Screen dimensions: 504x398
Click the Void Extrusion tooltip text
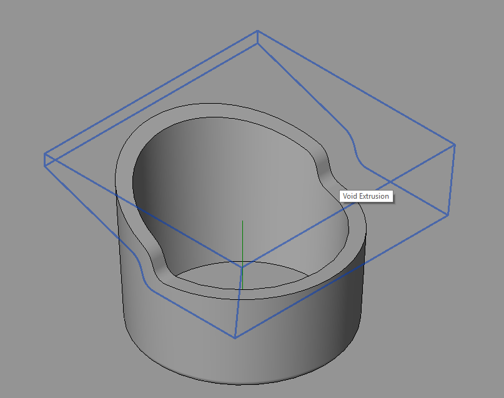(x=365, y=196)
